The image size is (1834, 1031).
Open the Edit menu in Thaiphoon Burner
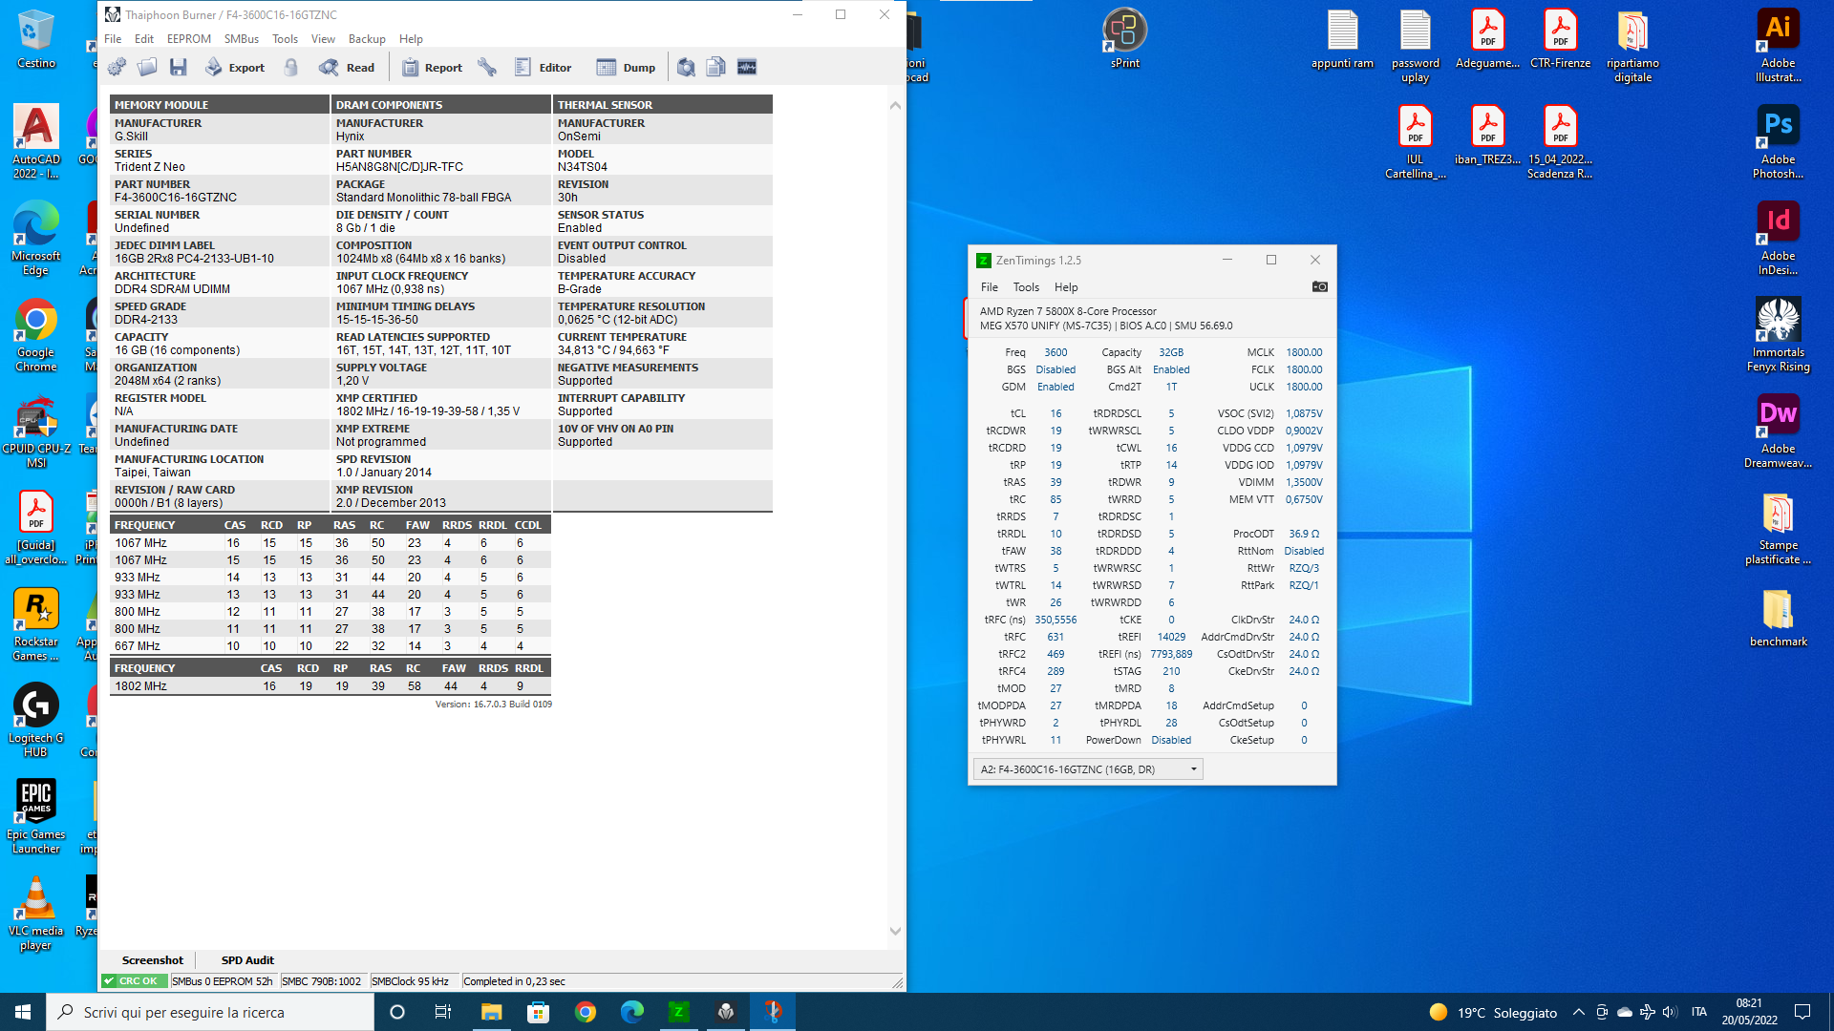point(144,39)
